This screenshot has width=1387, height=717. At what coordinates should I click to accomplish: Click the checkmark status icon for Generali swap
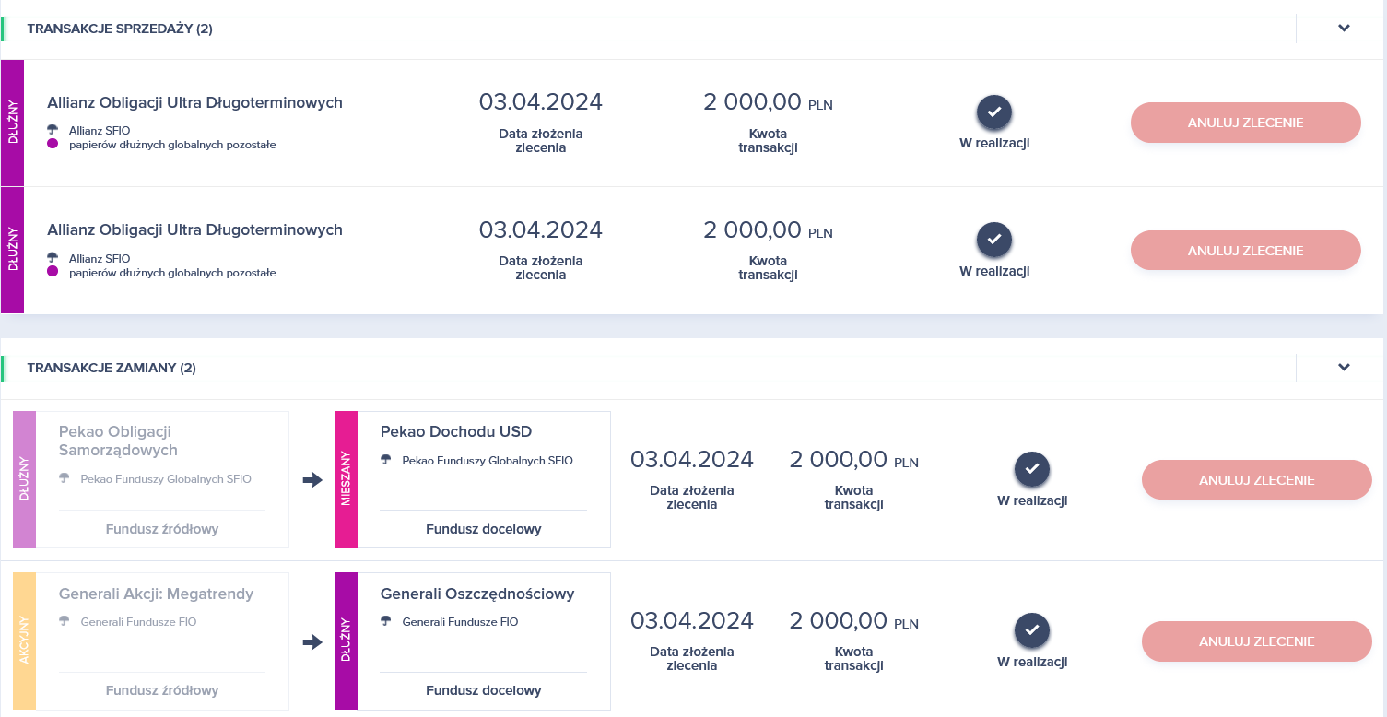pyautogui.click(x=1032, y=630)
